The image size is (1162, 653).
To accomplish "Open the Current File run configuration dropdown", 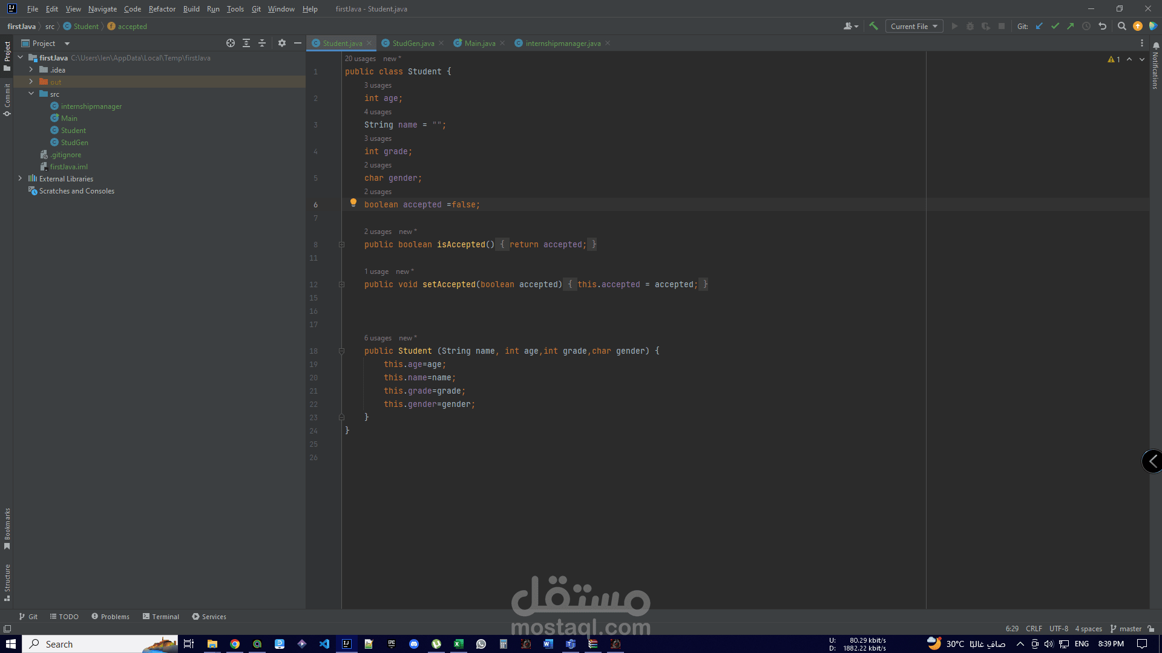I will click(914, 26).
